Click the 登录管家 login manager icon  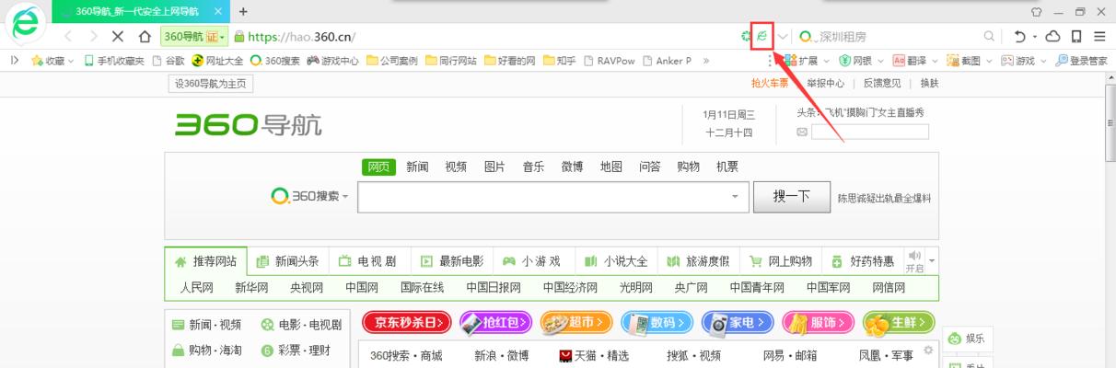(x=1081, y=61)
